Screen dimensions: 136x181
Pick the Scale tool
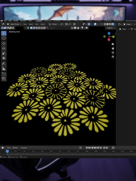[x=4, y=53]
